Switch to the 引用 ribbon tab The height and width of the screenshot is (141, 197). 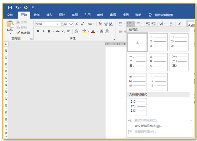click(x=87, y=15)
